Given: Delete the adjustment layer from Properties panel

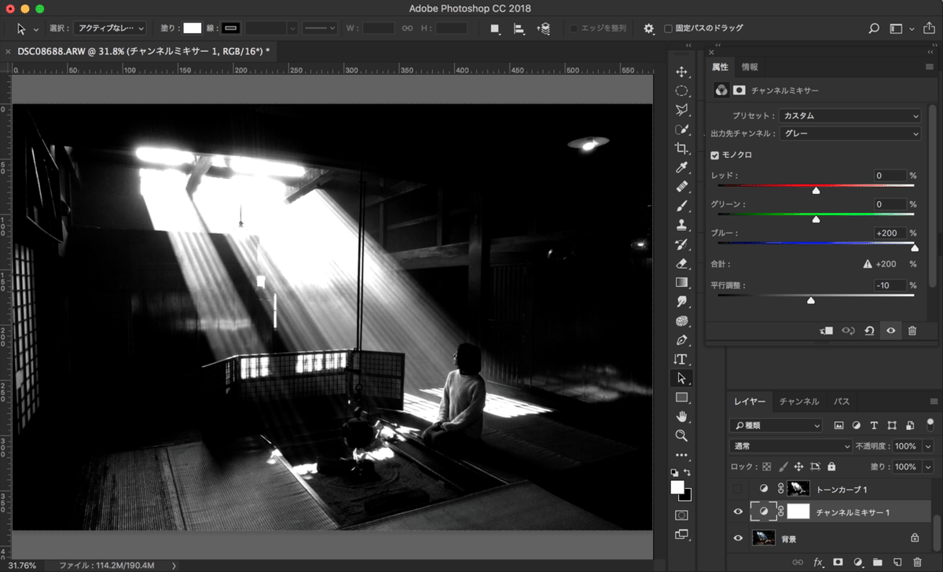Looking at the screenshot, I should click(912, 331).
